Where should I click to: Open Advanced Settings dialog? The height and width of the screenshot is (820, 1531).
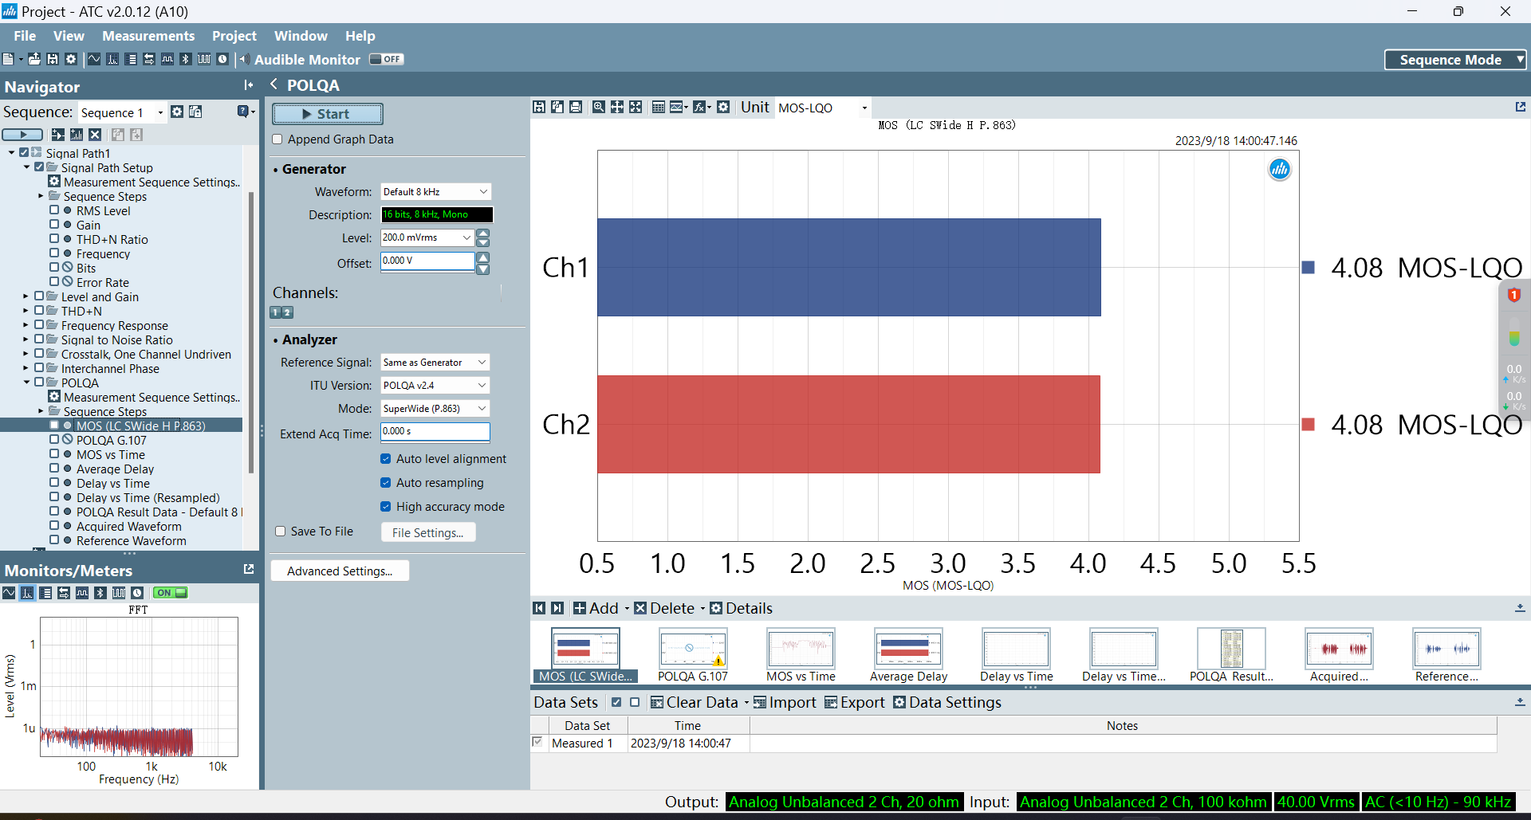click(340, 571)
